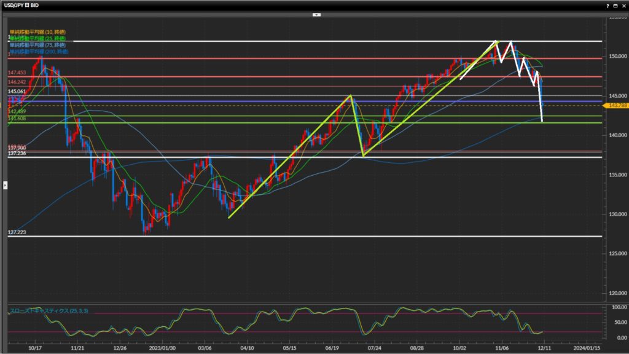
Task: Click the 137.236 white support line label
Action: click(x=17, y=153)
